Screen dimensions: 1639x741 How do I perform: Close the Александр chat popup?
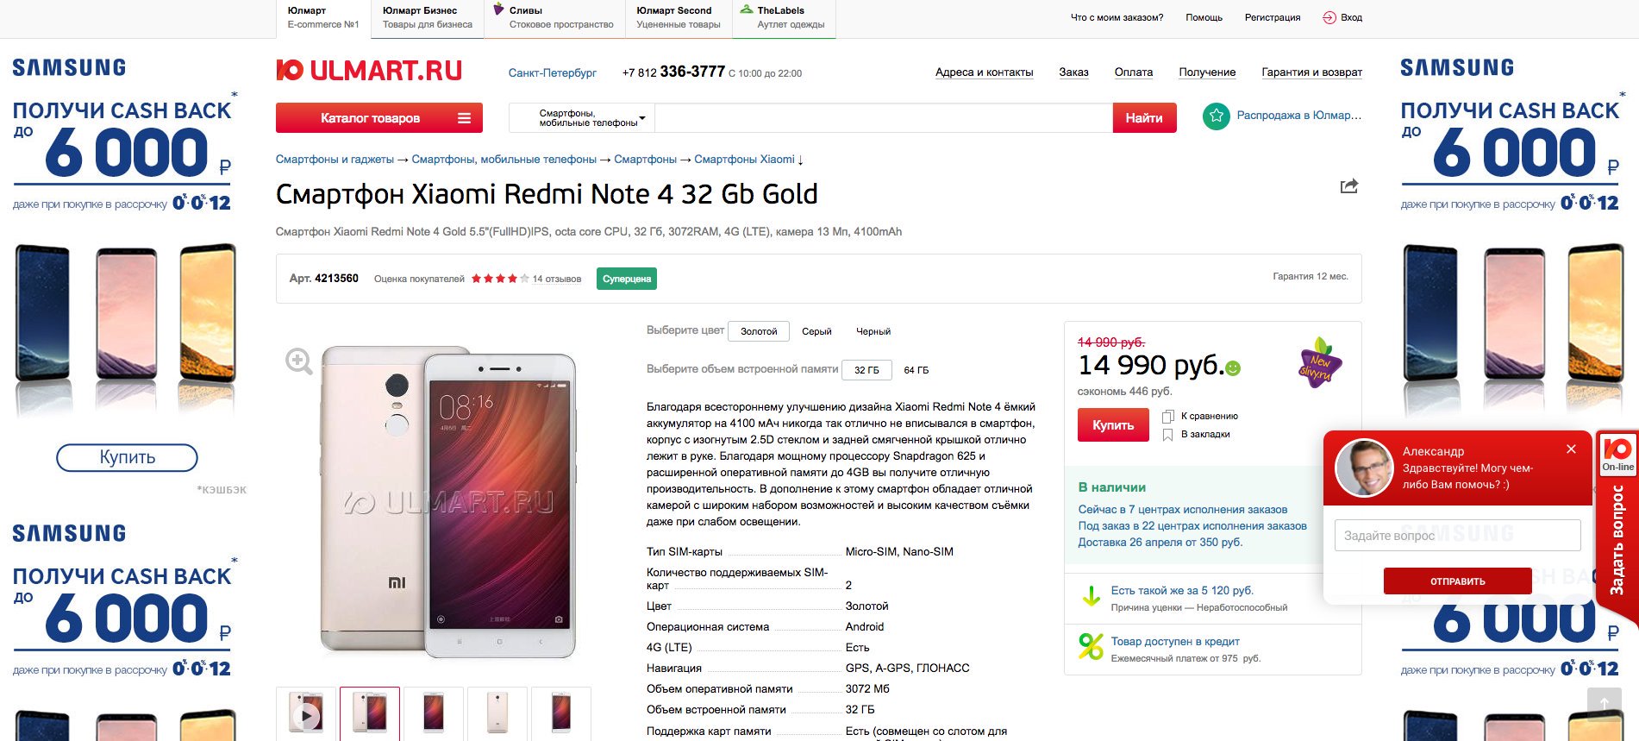coord(1571,449)
